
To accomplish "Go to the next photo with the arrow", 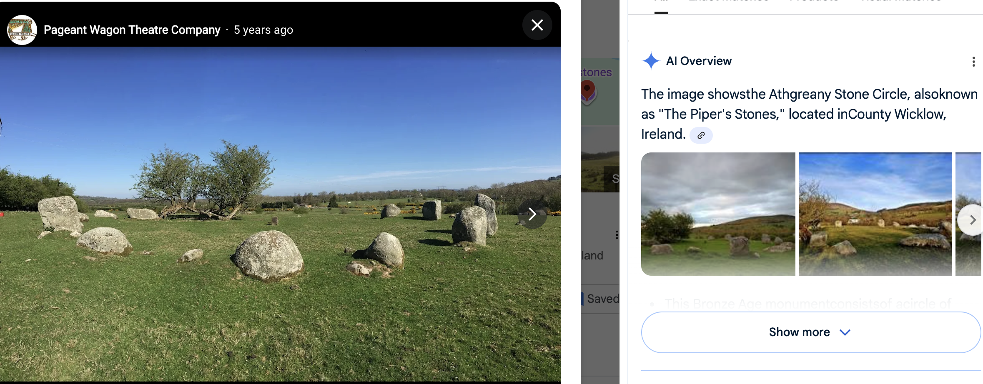I will coord(532,214).
